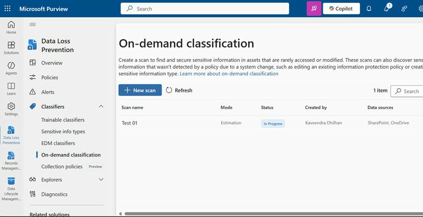Open Data Lifecycle Management rail icon

11,189
